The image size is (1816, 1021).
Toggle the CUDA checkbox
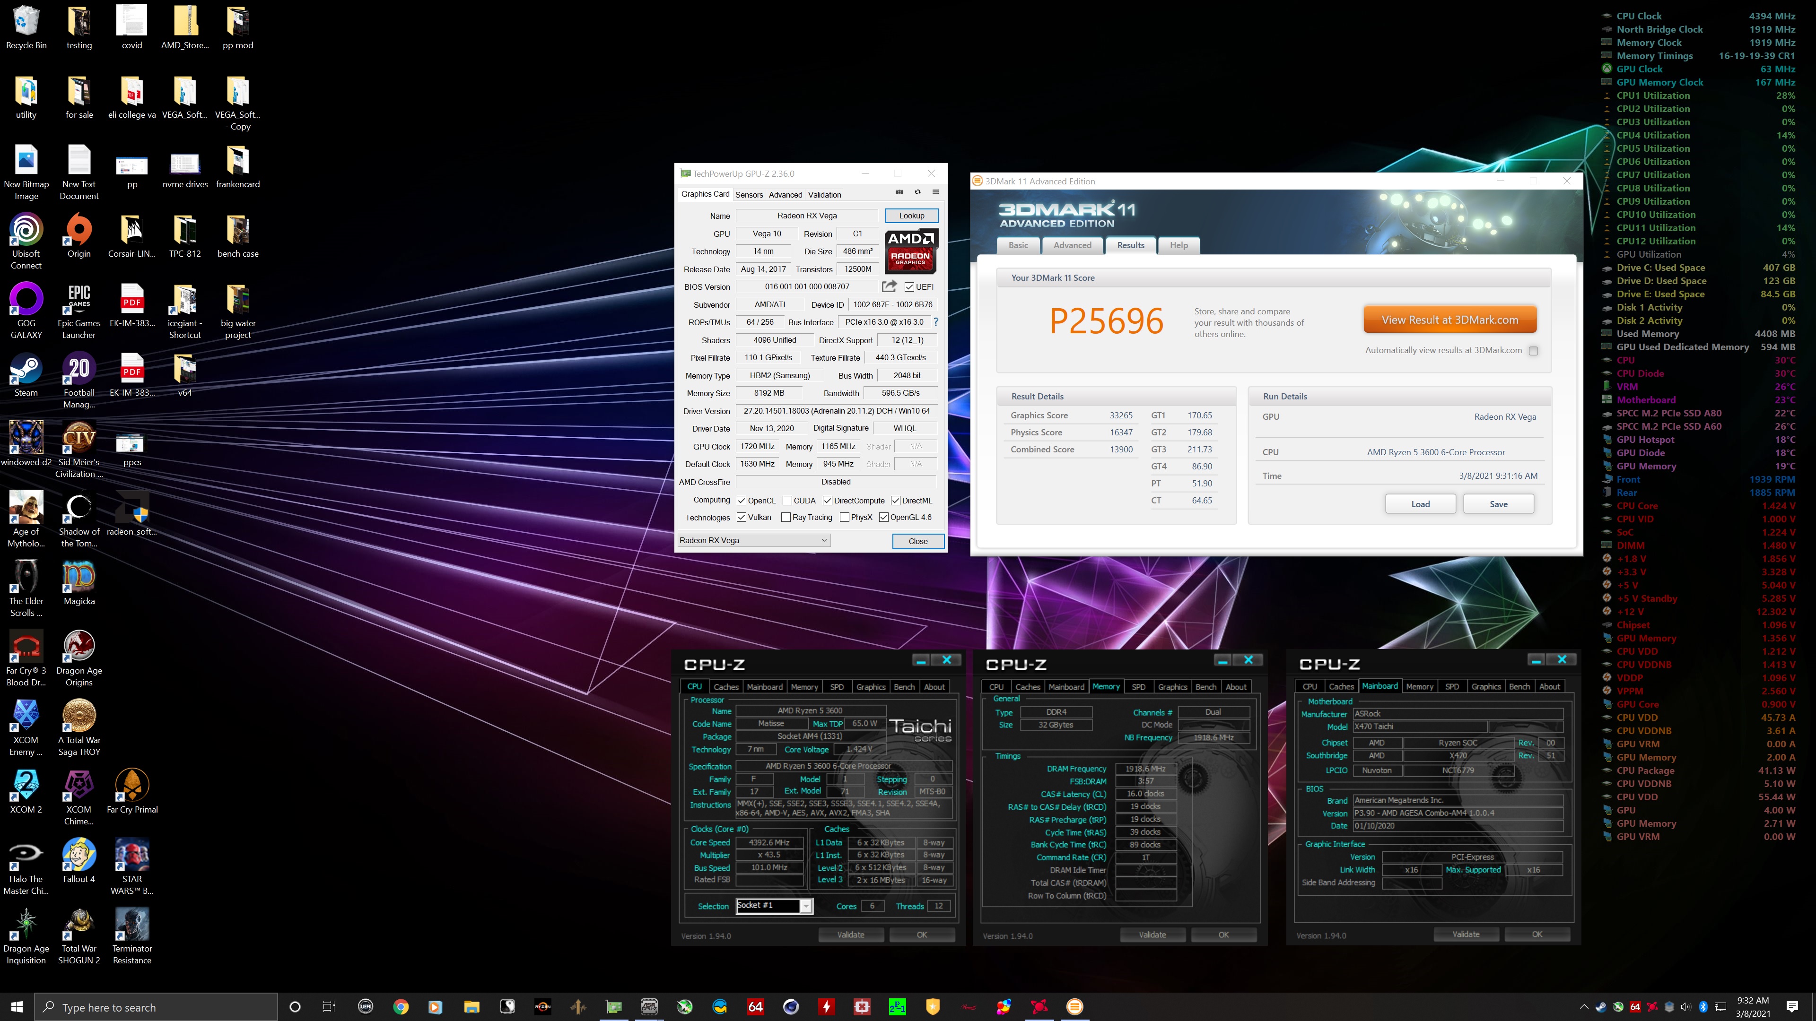[787, 500]
